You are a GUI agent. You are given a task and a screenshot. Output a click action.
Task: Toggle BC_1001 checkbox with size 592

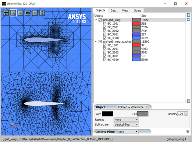coord(105,24)
